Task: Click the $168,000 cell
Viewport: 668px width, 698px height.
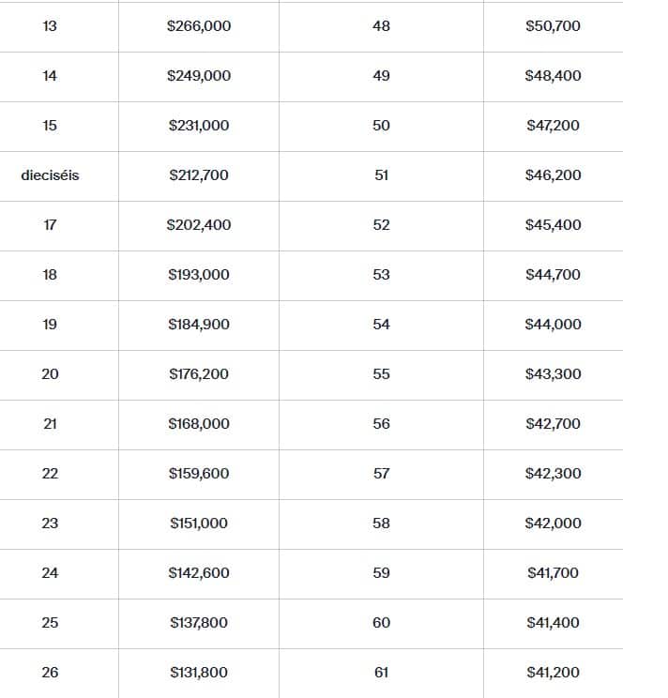Action: tap(199, 424)
